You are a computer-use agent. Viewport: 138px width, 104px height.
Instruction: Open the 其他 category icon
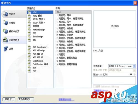pyautogui.click(x=6, y=49)
